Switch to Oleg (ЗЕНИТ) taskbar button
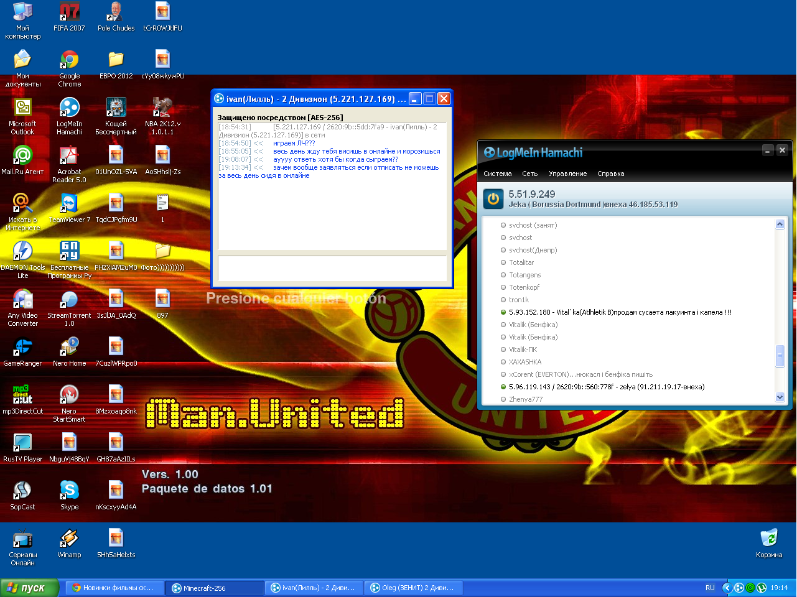The height and width of the screenshot is (597, 797). pyautogui.click(x=414, y=588)
